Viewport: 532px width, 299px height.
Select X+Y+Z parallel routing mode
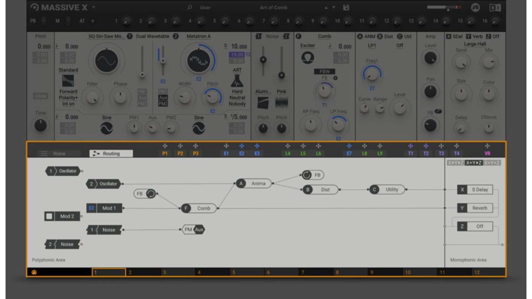tap(492, 163)
